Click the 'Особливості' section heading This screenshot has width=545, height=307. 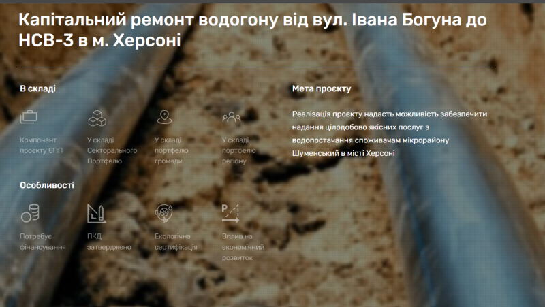click(x=47, y=185)
